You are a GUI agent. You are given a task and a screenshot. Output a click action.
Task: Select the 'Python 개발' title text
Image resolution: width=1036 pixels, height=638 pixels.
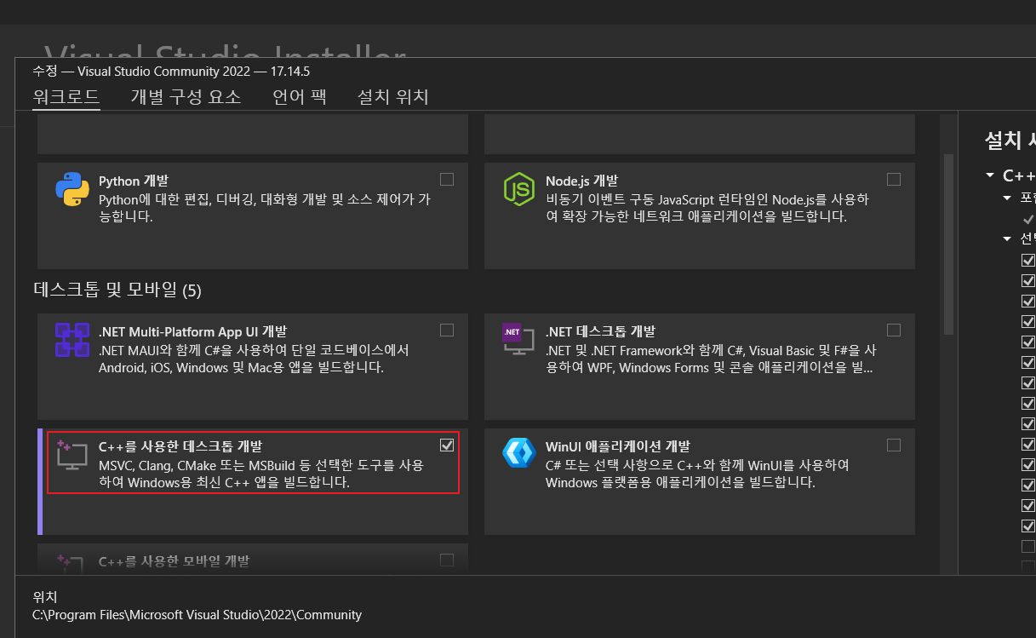coord(134,181)
